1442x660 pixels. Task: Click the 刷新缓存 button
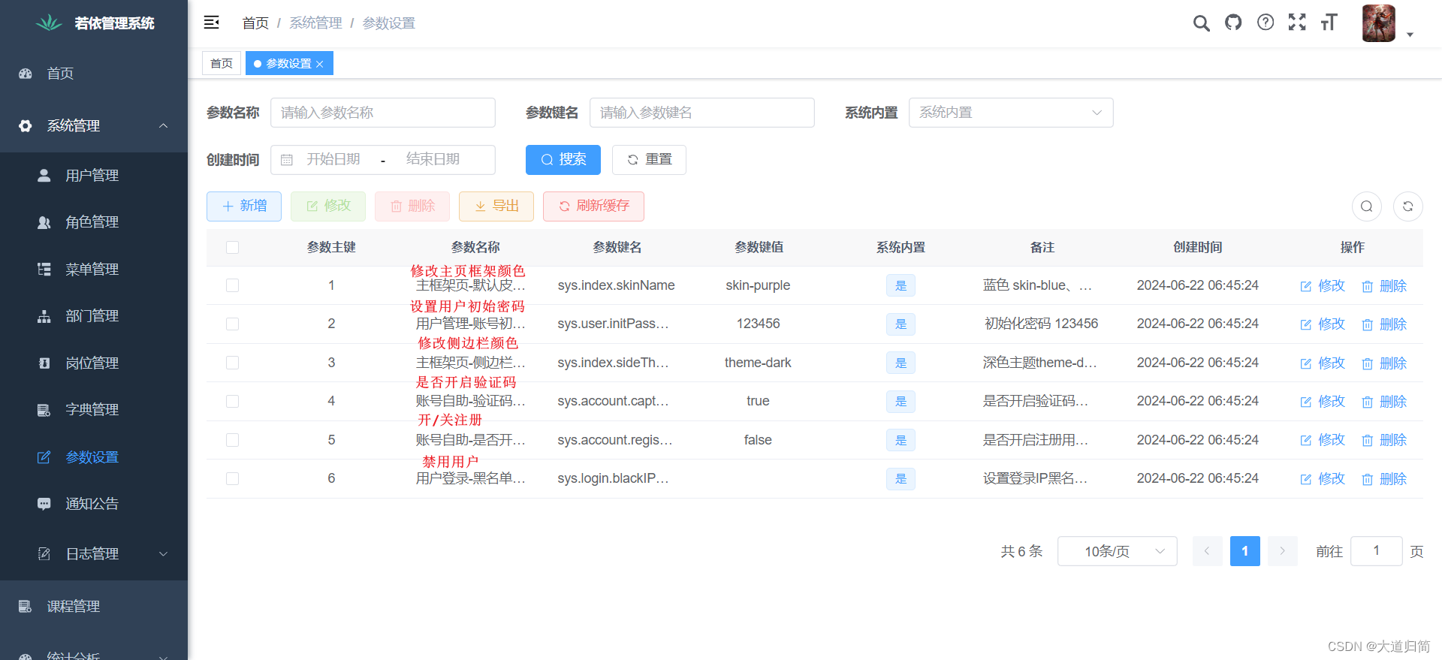click(593, 206)
